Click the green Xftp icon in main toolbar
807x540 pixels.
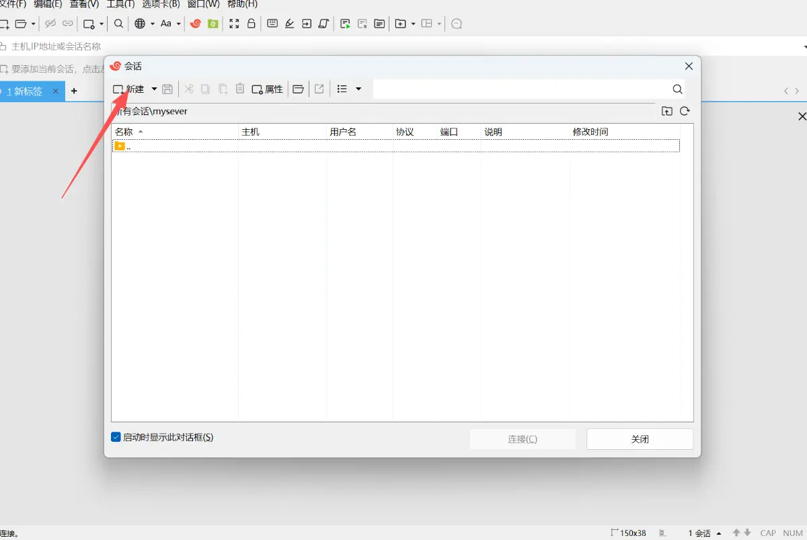tap(213, 24)
